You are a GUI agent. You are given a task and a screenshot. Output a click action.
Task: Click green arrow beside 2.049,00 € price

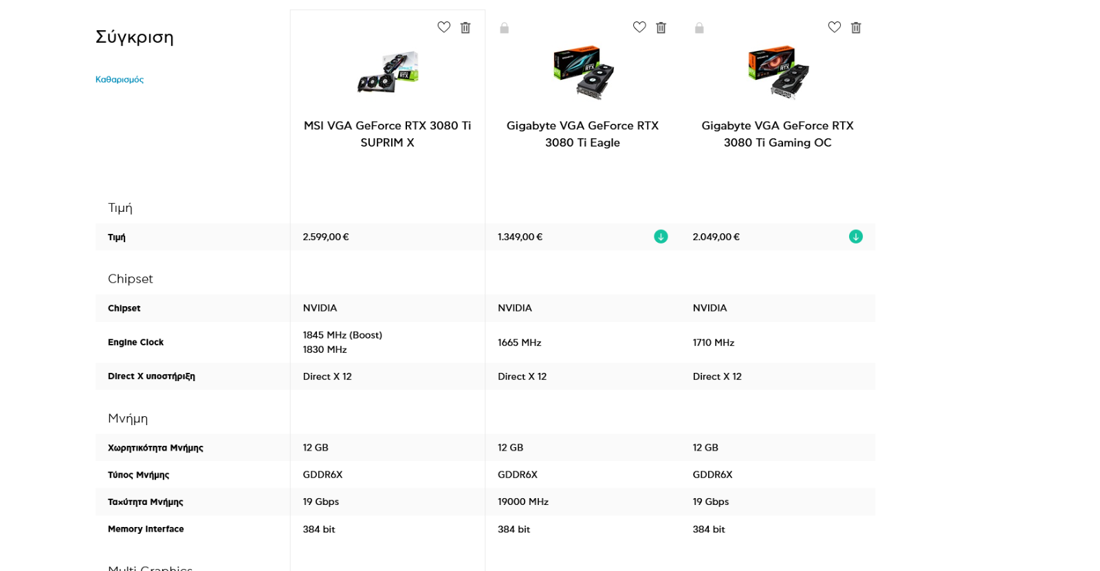[x=856, y=237]
